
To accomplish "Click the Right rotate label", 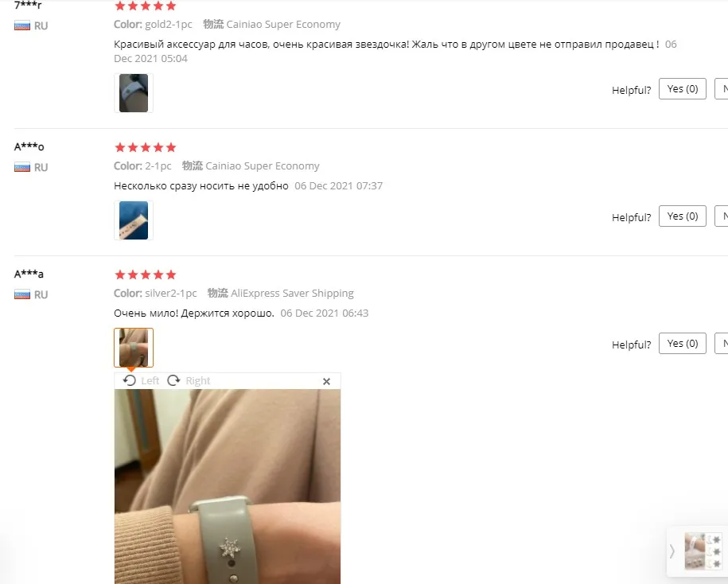I will click(198, 381).
